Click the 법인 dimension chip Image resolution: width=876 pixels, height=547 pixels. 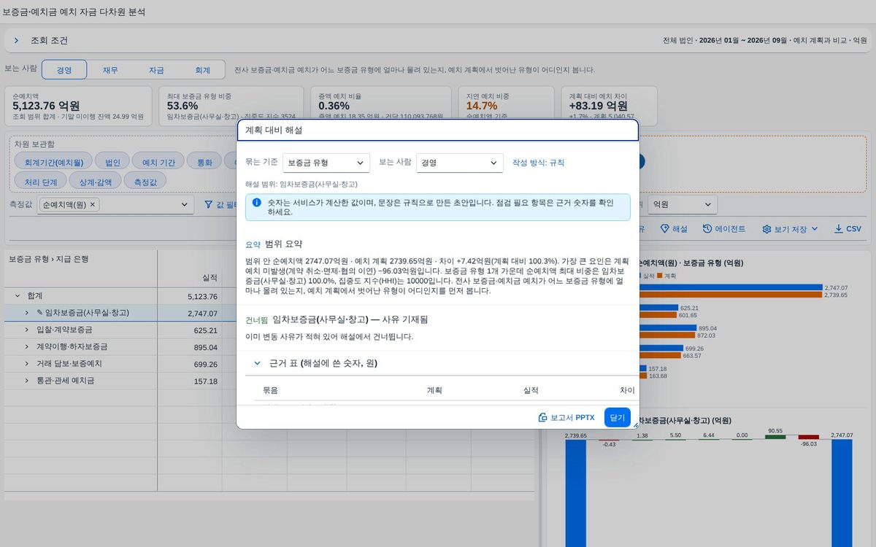113,162
